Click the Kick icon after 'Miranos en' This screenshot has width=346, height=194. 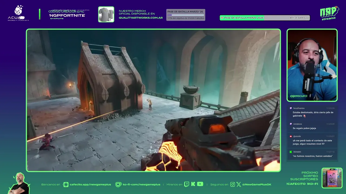(193, 184)
